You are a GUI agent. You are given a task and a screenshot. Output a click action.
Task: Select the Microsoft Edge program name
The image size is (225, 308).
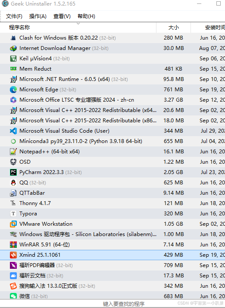39,90
